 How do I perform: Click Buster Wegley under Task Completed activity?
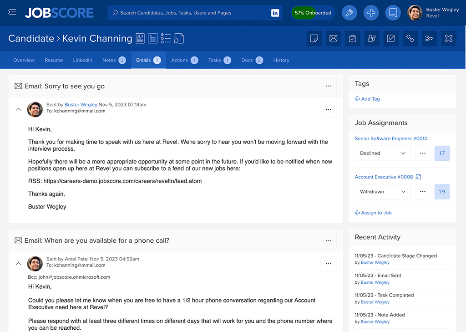click(x=375, y=302)
